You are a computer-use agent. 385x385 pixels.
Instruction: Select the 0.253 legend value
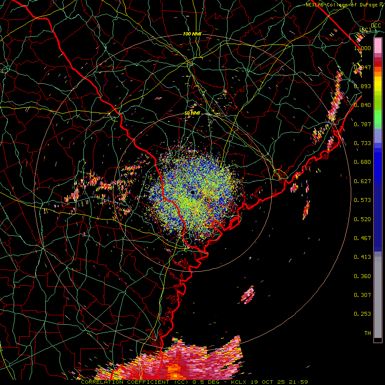click(362, 314)
